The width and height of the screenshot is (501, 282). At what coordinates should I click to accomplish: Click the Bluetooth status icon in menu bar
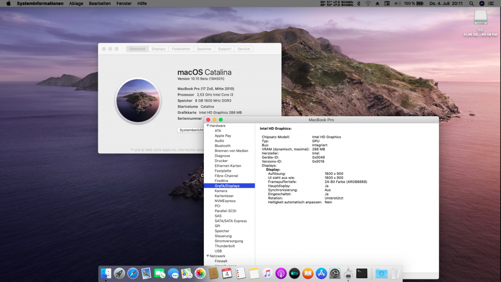pos(359,4)
